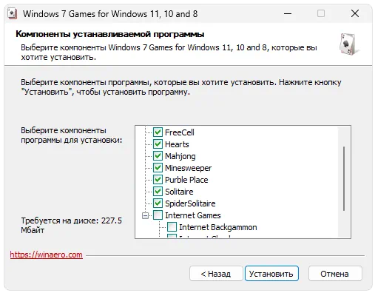
Task: Select the SpiderSolitaire label
Action: 190,203
